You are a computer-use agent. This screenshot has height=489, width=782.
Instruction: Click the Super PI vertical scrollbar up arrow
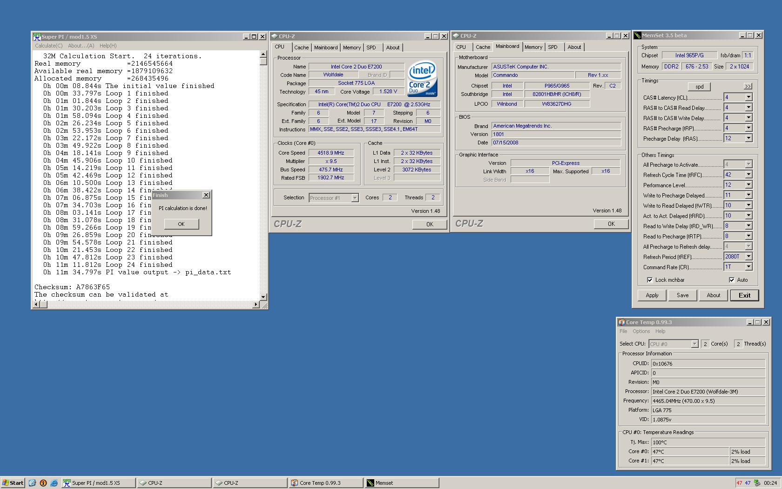(263, 54)
